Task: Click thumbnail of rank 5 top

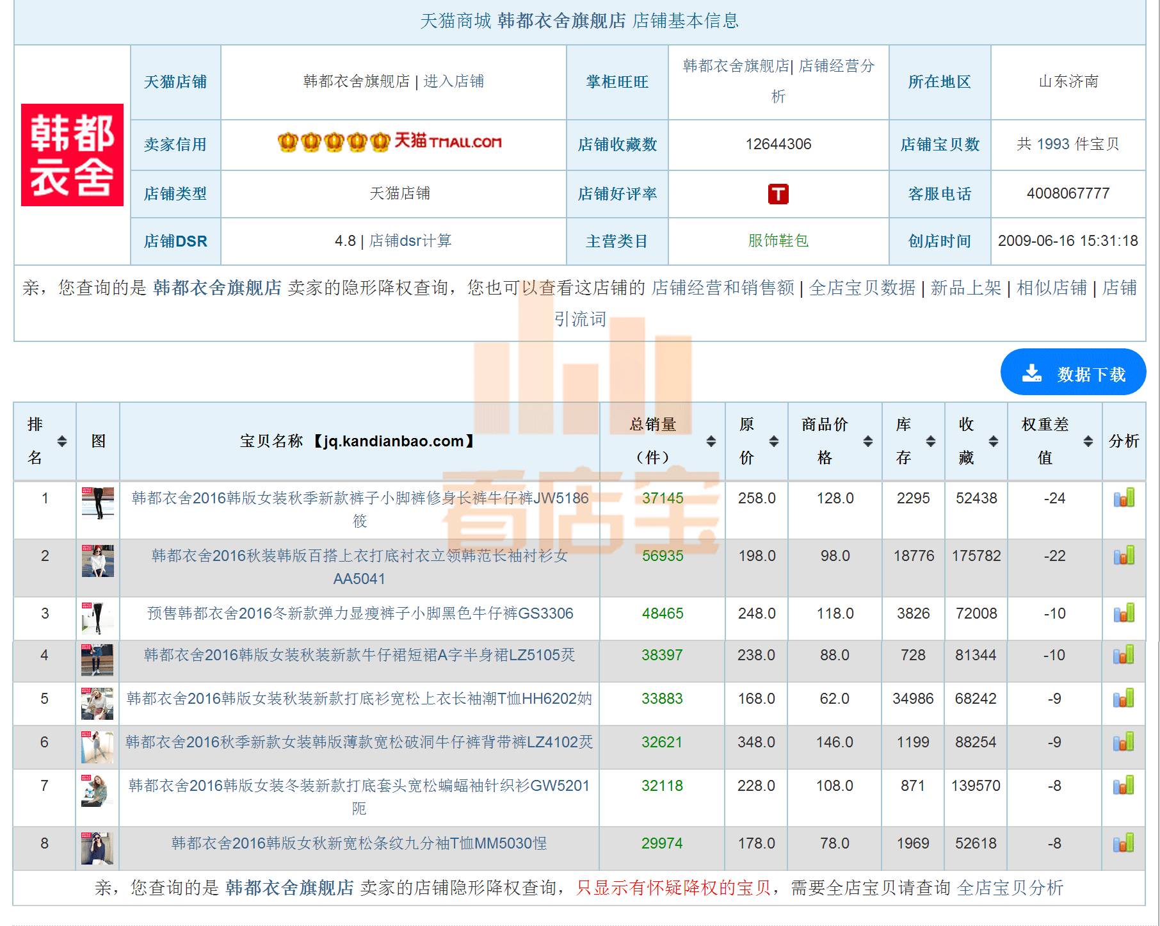Action: point(98,704)
